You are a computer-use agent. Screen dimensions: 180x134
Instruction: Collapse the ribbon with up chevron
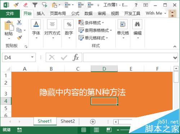175,46
